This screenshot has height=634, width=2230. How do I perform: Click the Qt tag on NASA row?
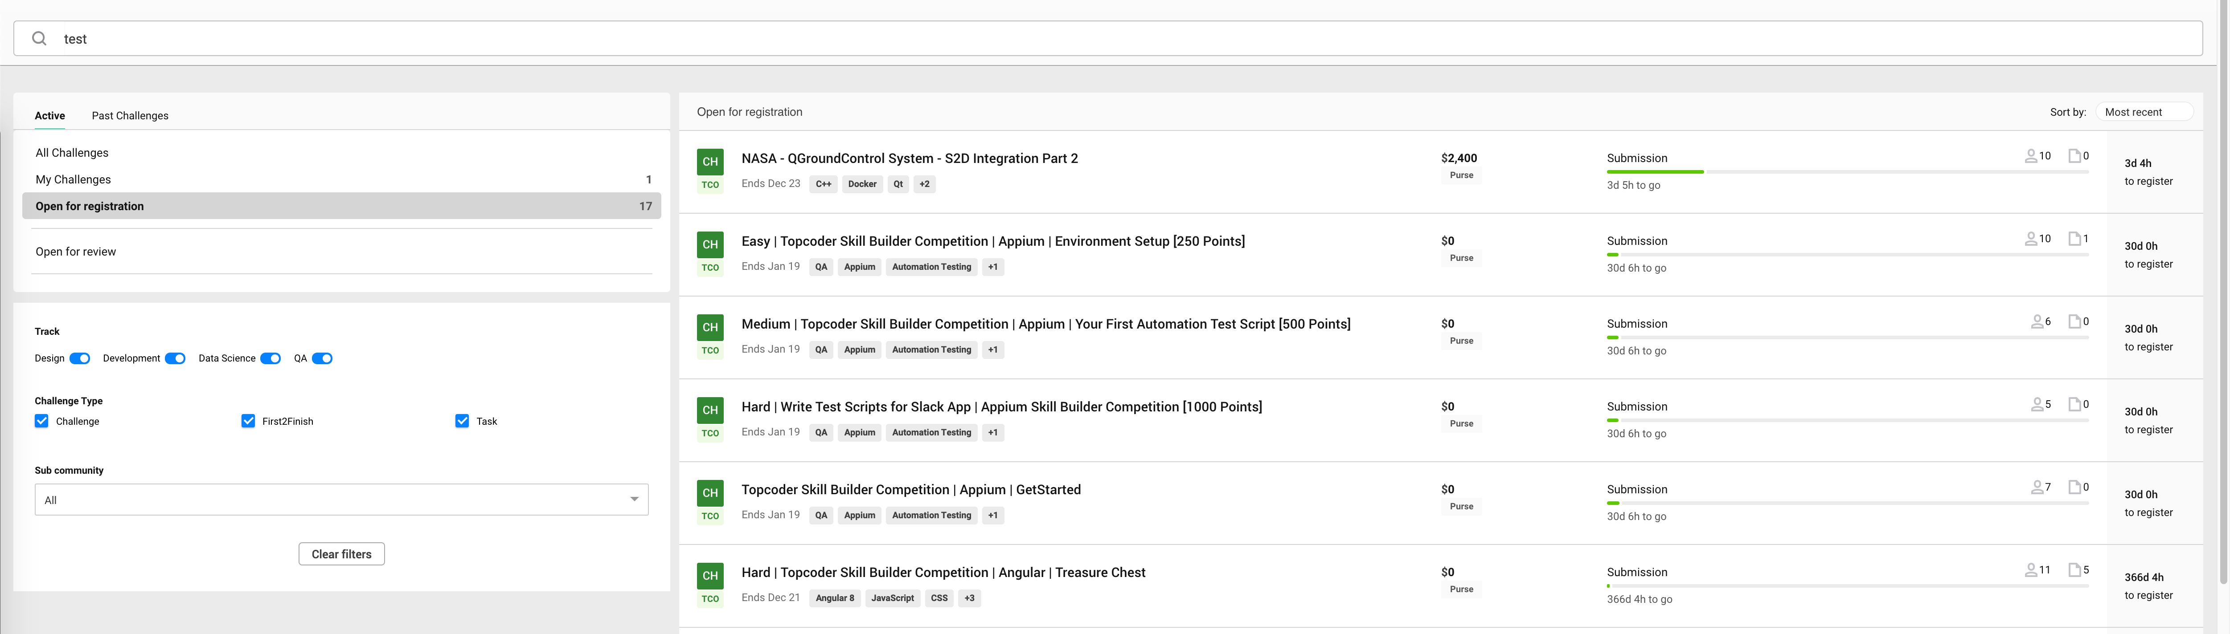coord(898,184)
